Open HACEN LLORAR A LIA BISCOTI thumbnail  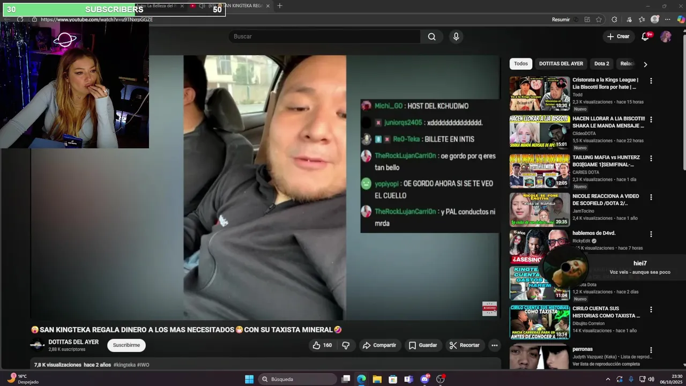coord(539,132)
